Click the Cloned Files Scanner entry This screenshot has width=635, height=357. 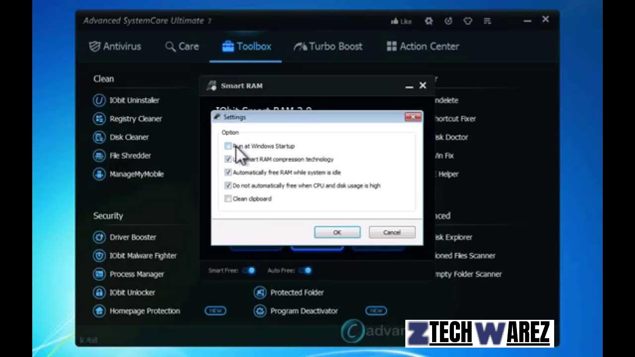coord(465,255)
